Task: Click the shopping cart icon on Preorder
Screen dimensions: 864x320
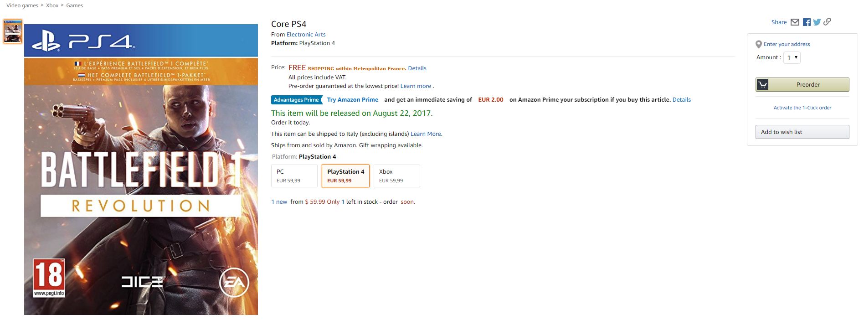Action: (762, 85)
